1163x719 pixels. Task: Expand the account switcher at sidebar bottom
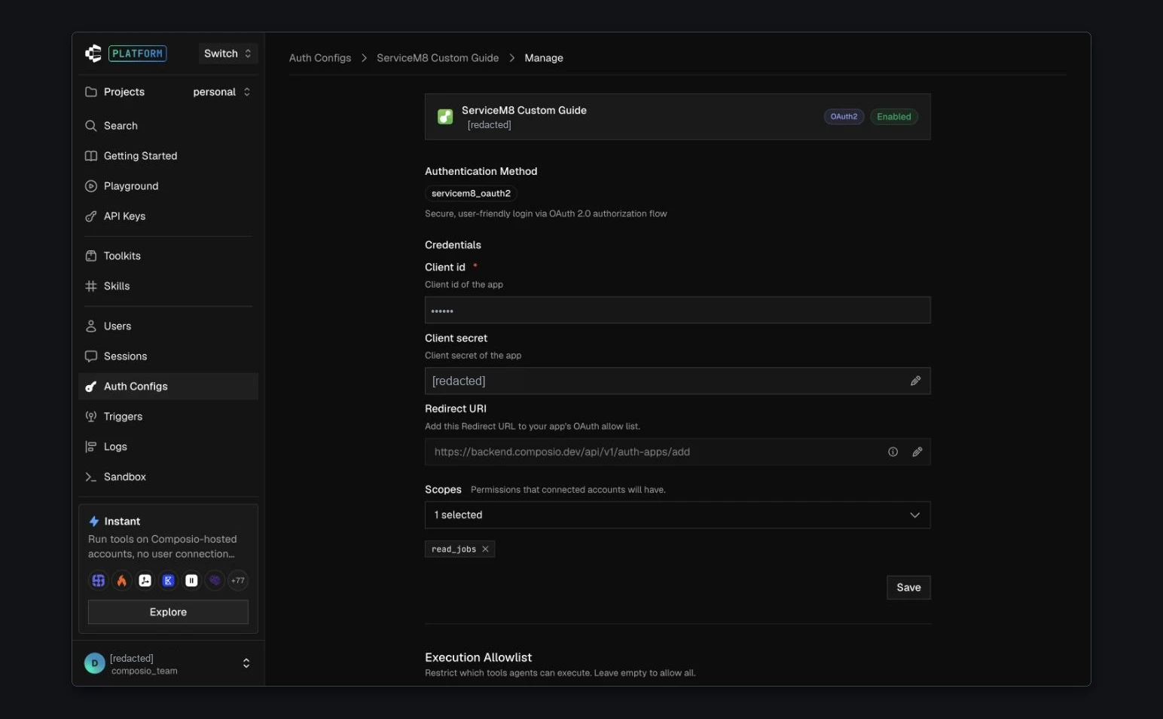pos(246,663)
